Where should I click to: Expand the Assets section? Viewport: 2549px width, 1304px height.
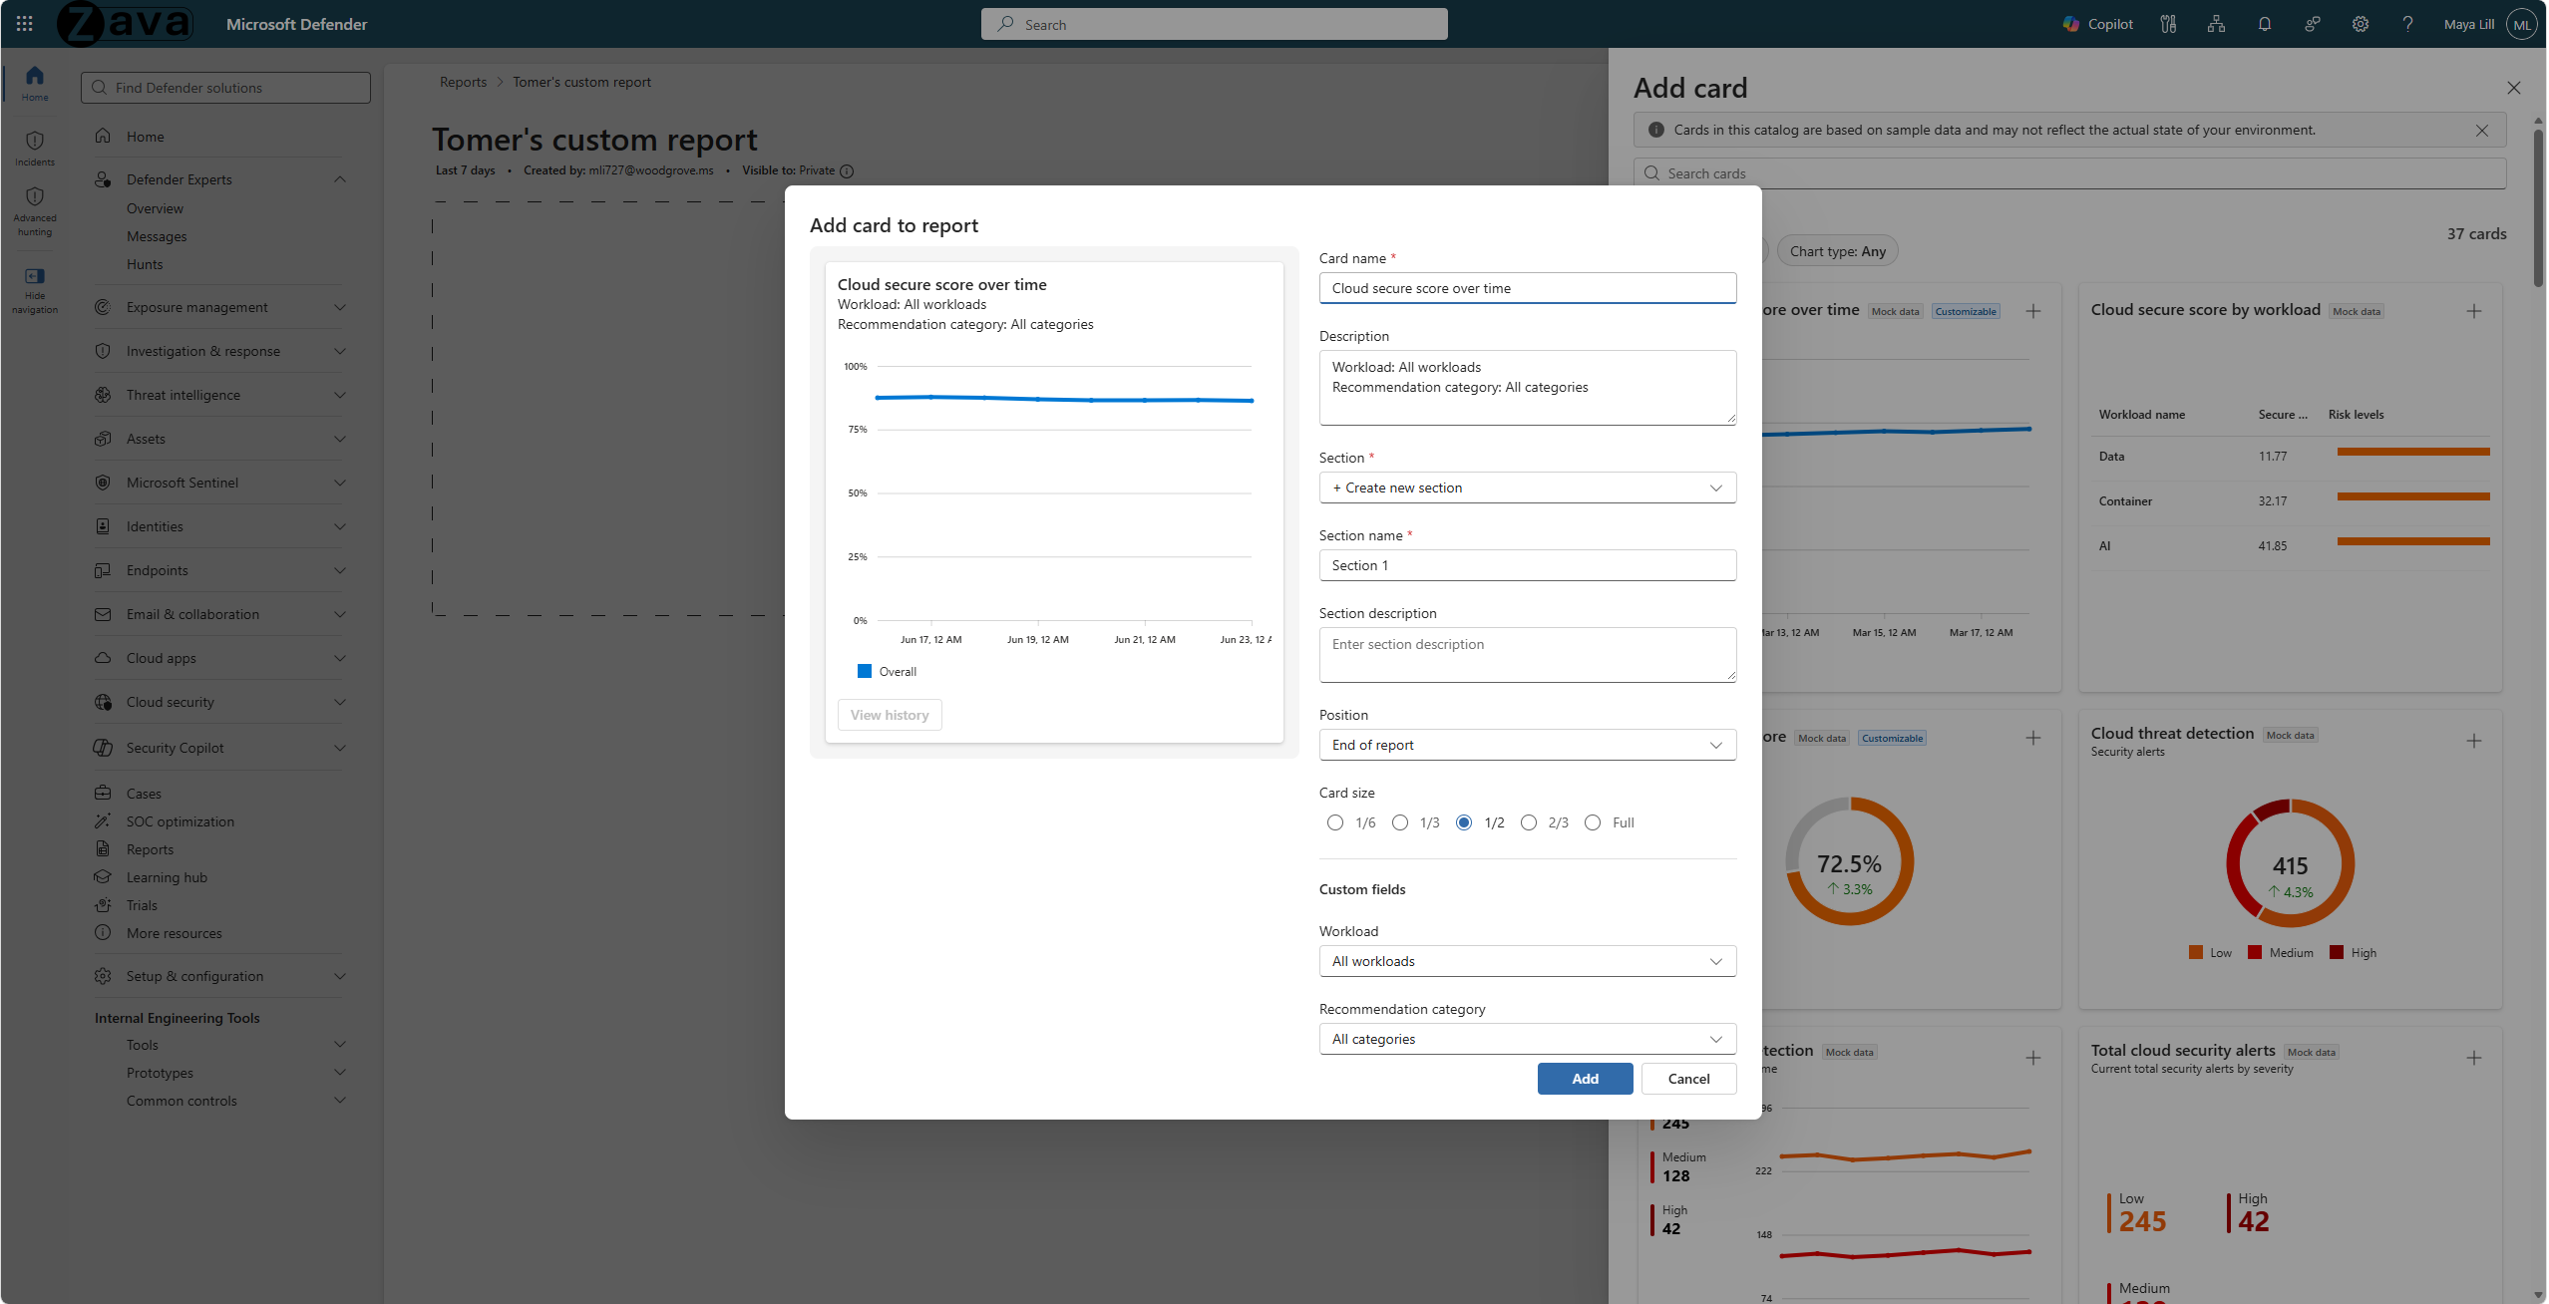[340, 439]
